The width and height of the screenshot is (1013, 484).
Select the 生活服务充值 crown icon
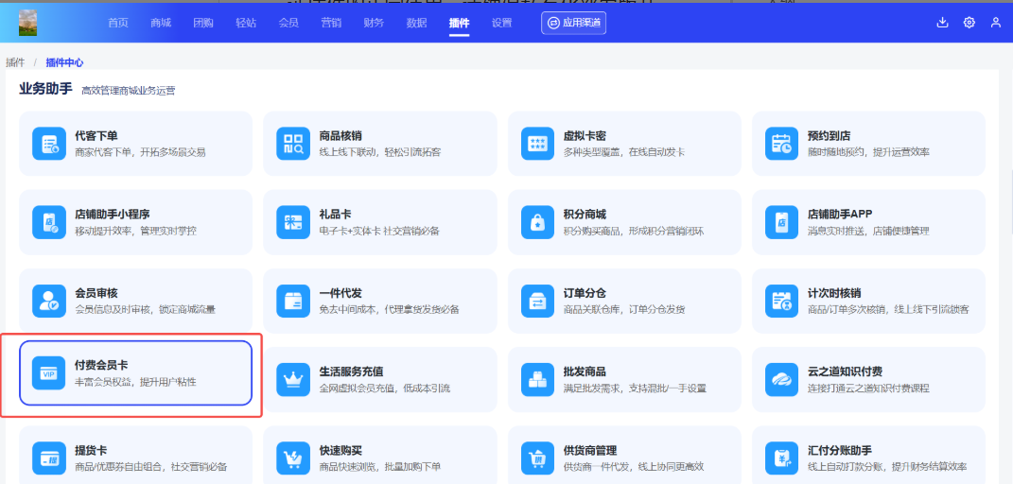[292, 379]
